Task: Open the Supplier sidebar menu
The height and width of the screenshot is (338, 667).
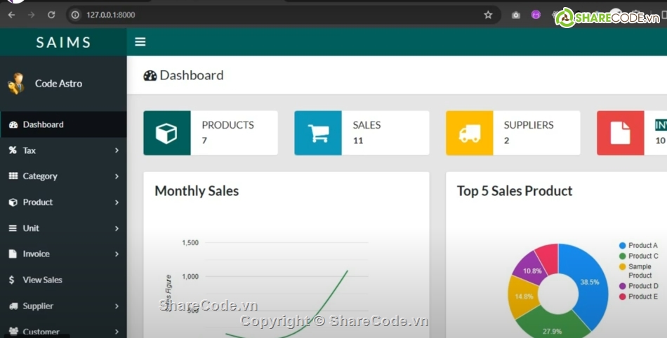Action: tap(38, 306)
